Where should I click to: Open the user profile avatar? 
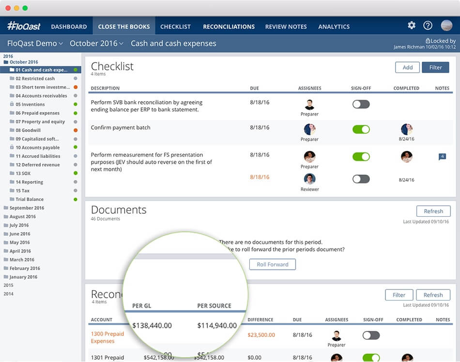pos(446,26)
